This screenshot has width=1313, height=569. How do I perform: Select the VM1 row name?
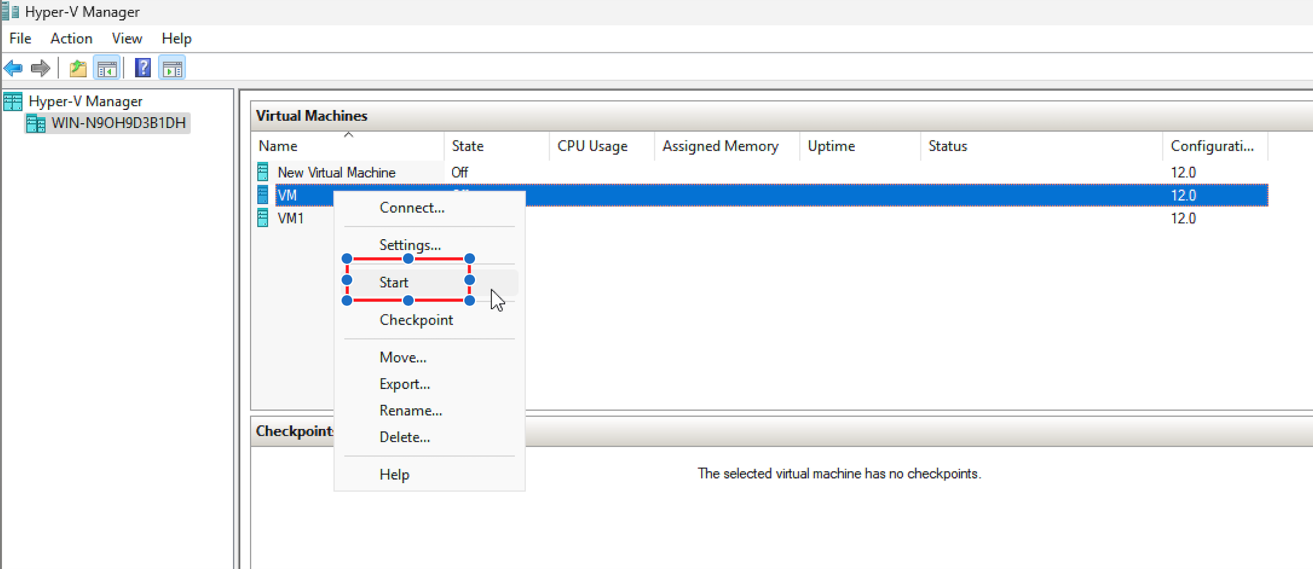pyautogui.click(x=291, y=219)
